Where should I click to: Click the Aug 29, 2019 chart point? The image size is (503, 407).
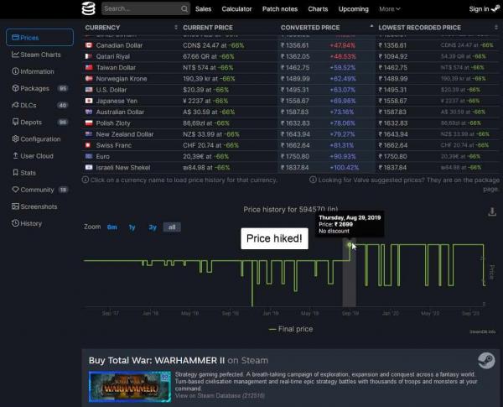click(x=350, y=245)
